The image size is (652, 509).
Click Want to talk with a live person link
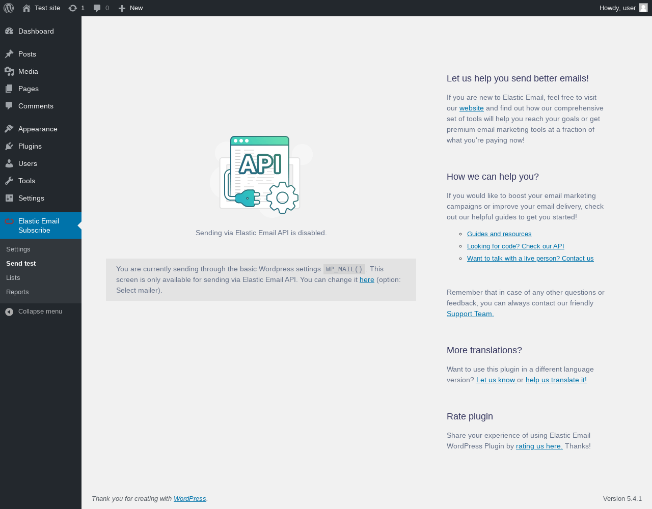[x=530, y=258]
